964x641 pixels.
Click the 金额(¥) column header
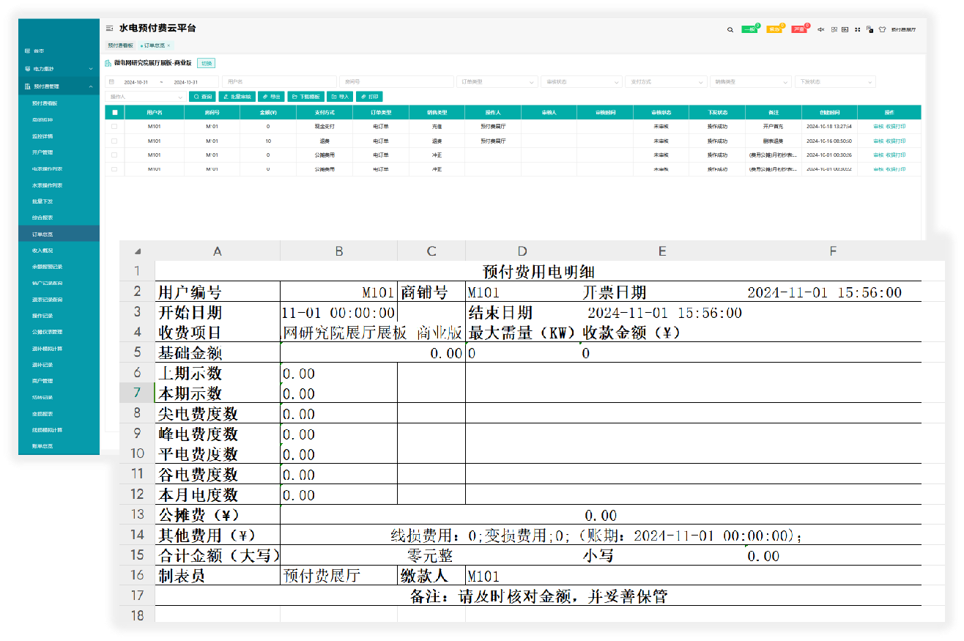pos(268,113)
